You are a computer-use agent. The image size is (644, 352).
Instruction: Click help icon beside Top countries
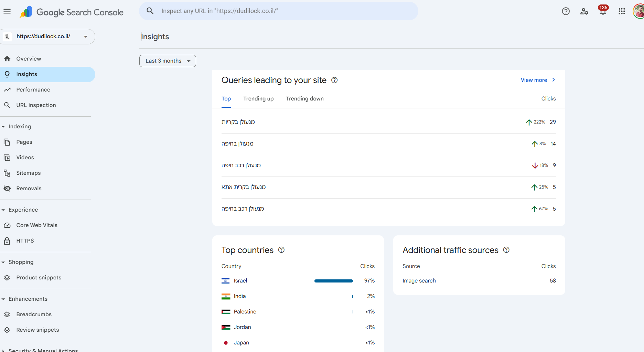pyautogui.click(x=281, y=250)
